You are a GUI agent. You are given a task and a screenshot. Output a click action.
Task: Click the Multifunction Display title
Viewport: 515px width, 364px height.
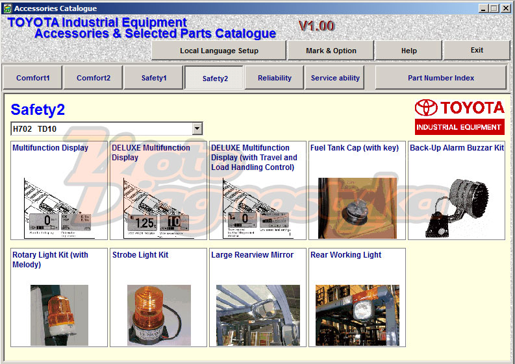click(50, 148)
